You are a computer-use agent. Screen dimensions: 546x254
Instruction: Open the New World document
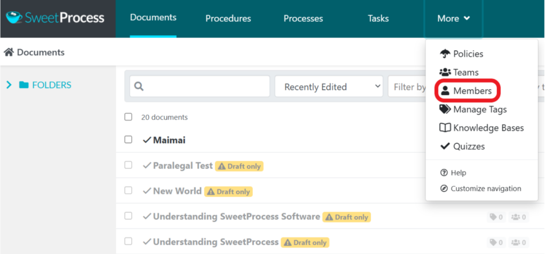177,191
